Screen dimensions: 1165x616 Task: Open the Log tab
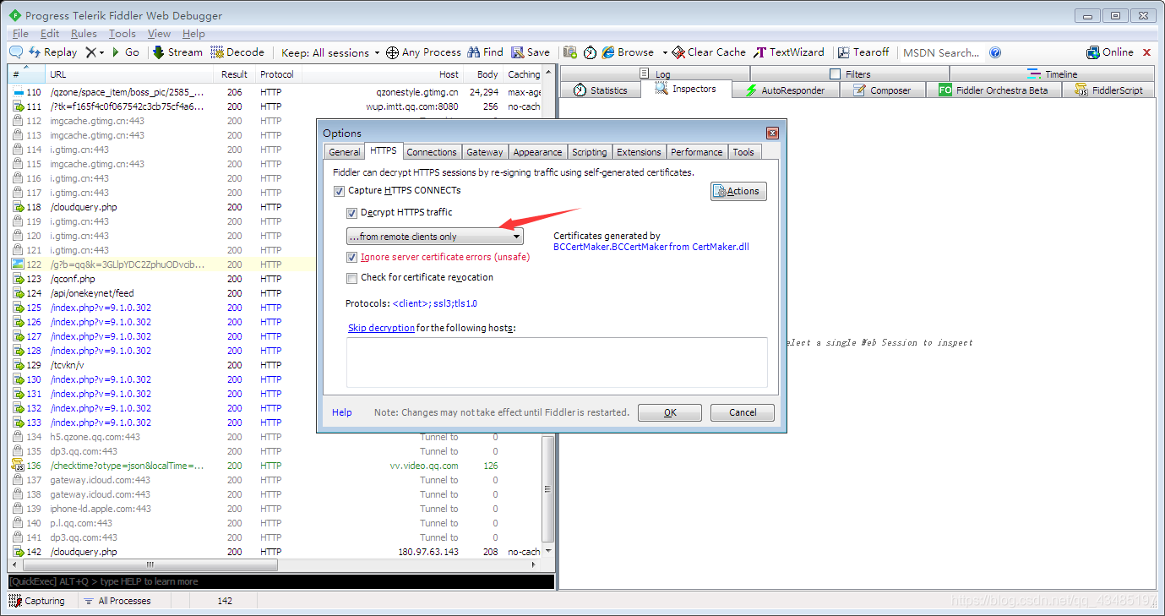(655, 74)
